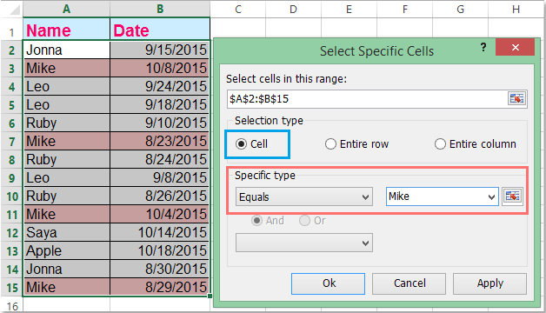The height and width of the screenshot is (313, 546).
Task: Click the Jonna cell in row 14
Action: (66, 270)
